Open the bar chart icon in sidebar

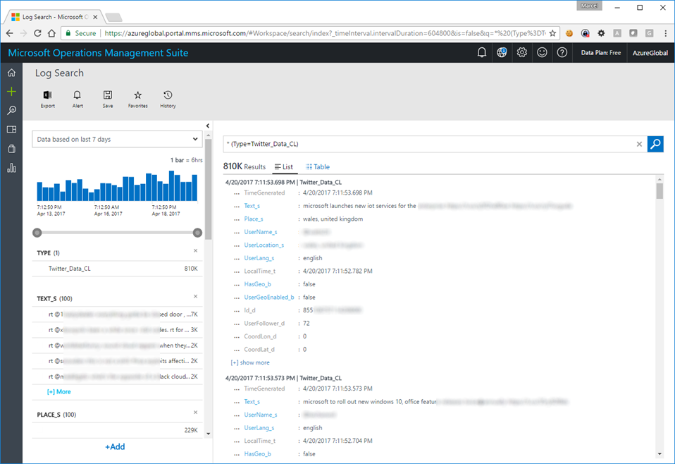click(11, 168)
